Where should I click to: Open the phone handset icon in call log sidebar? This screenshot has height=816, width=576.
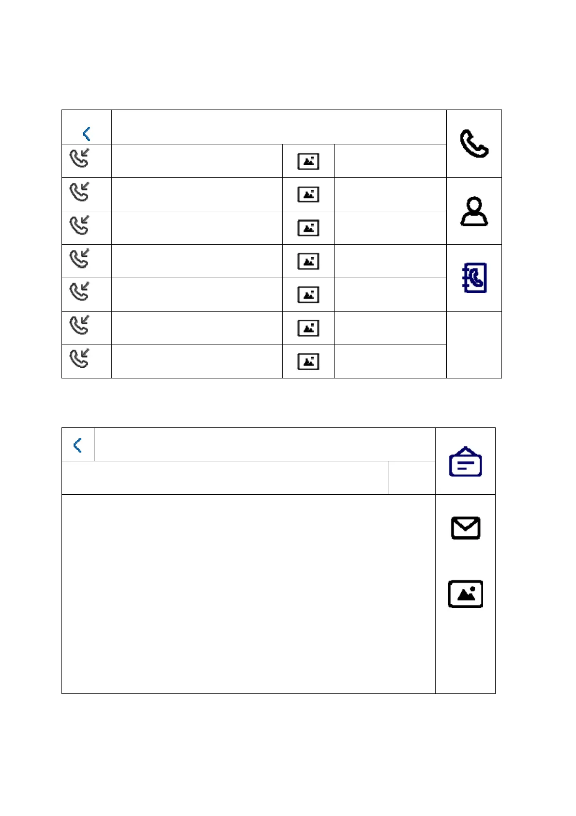point(474,143)
